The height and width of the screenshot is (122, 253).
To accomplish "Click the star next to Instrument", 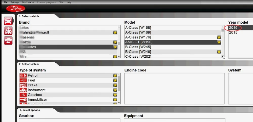I will click(x=115, y=90).
